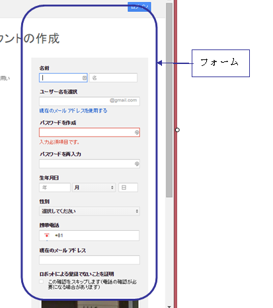Click the autofill icon in the first name field
Image resolution: width=273 pixels, height=308 pixels.
[x=85, y=78]
